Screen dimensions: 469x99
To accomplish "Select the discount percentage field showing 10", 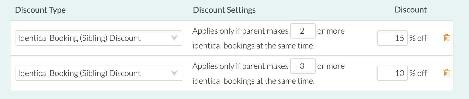I will (392, 73).
